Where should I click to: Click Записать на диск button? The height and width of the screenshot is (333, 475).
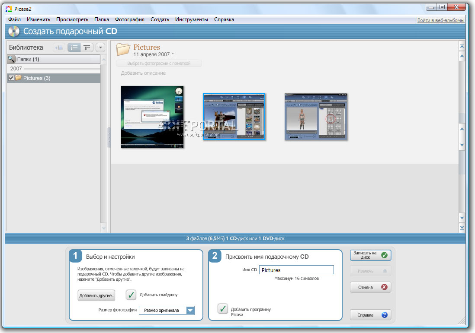tap(370, 255)
